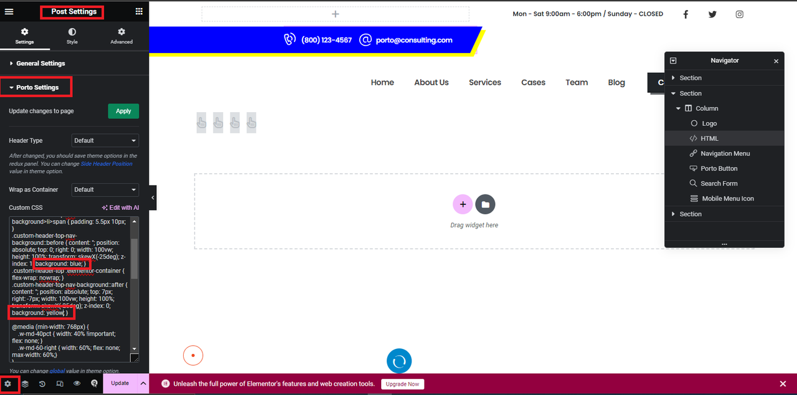797x395 pixels.
Task: Click the top dashed add-section plus
Action: (335, 14)
